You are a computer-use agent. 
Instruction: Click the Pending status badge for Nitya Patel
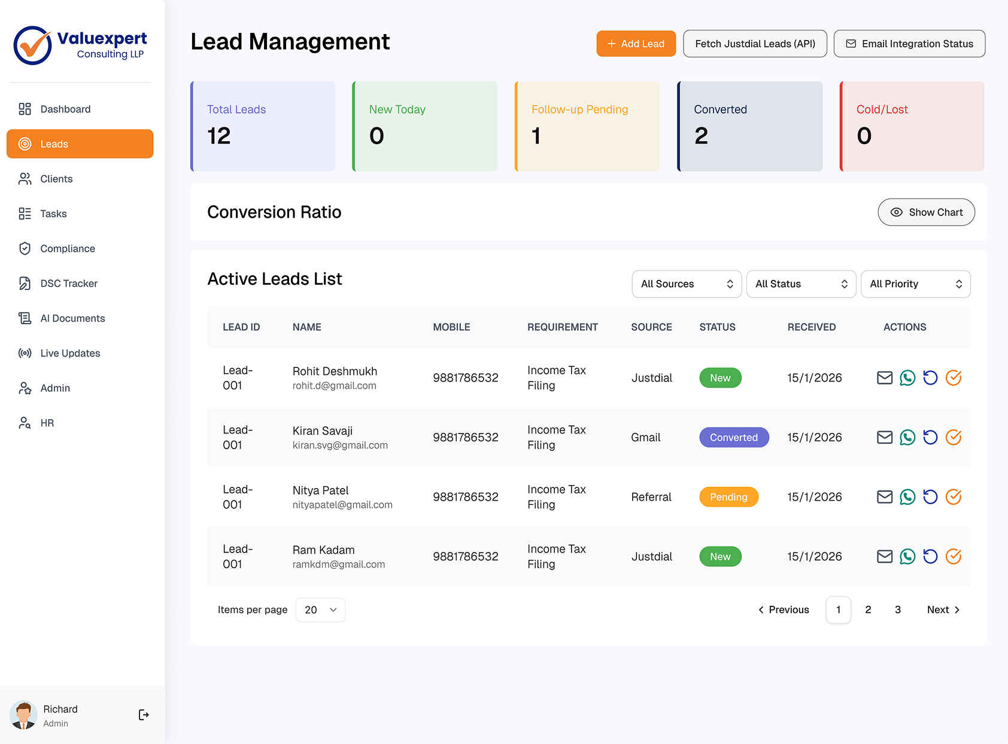click(x=728, y=497)
